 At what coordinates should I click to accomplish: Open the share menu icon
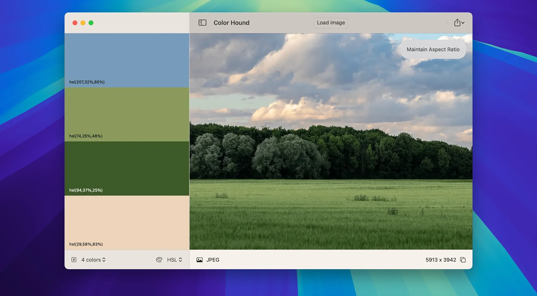coord(459,23)
